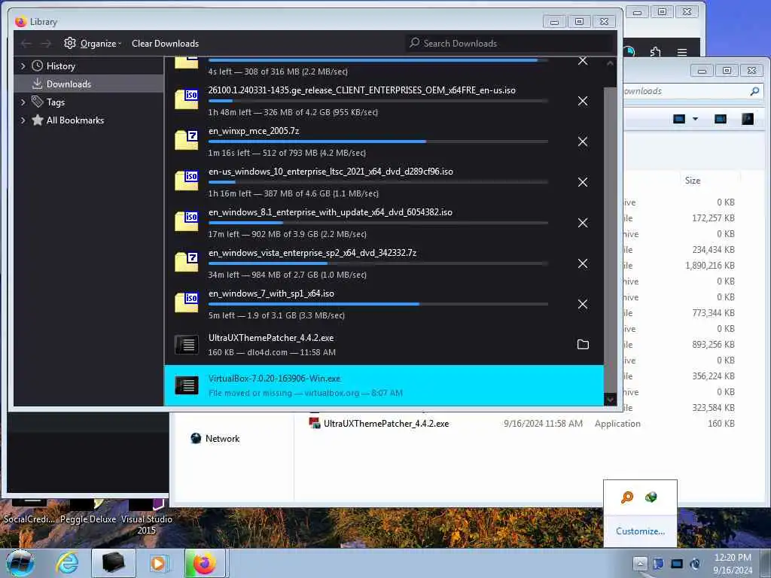The image size is (771, 578).
Task: Open Peggle Deluxe desktop shortcut
Action: pyautogui.click(x=87, y=512)
